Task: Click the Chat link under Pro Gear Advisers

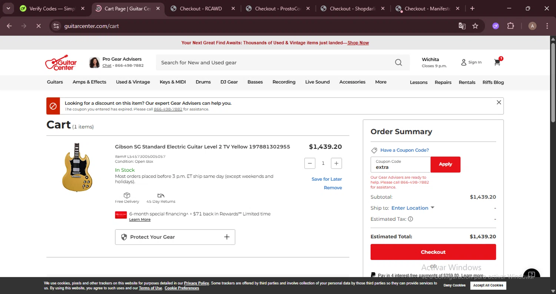Action: pyautogui.click(x=107, y=66)
